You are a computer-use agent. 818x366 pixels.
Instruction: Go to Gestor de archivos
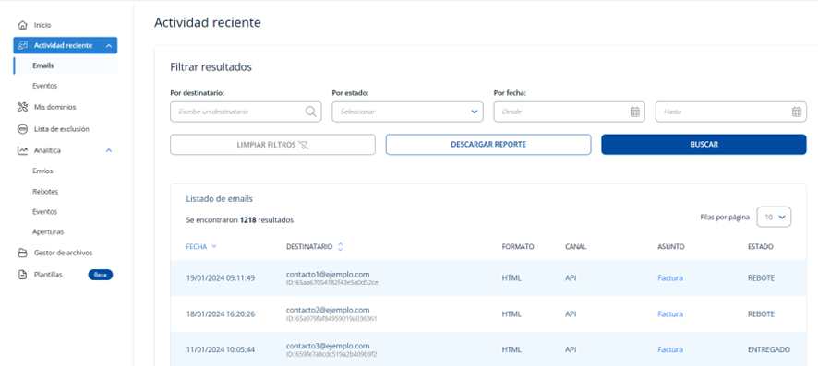tap(63, 253)
